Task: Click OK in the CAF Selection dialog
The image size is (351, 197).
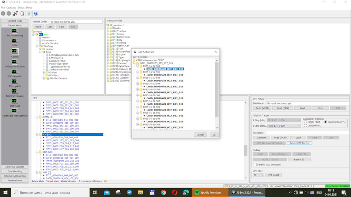Action: click(x=214, y=135)
